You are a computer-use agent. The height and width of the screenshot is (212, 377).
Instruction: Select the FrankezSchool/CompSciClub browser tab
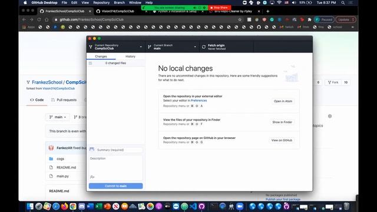[65, 11]
